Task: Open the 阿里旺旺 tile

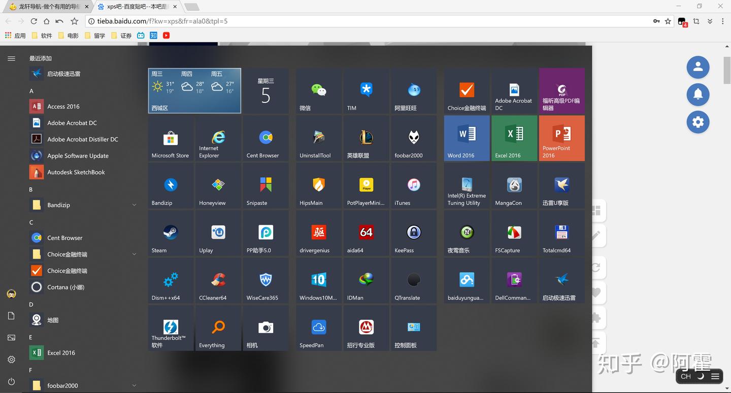Action: click(x=414, y=91)
